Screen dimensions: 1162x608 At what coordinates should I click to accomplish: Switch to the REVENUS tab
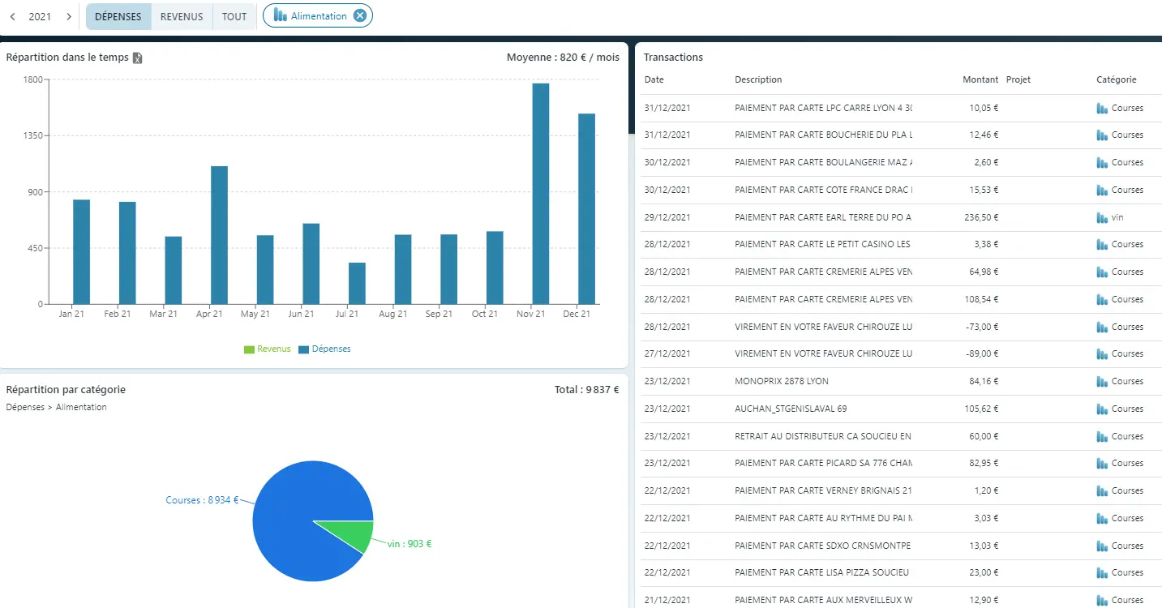[182, 16]
